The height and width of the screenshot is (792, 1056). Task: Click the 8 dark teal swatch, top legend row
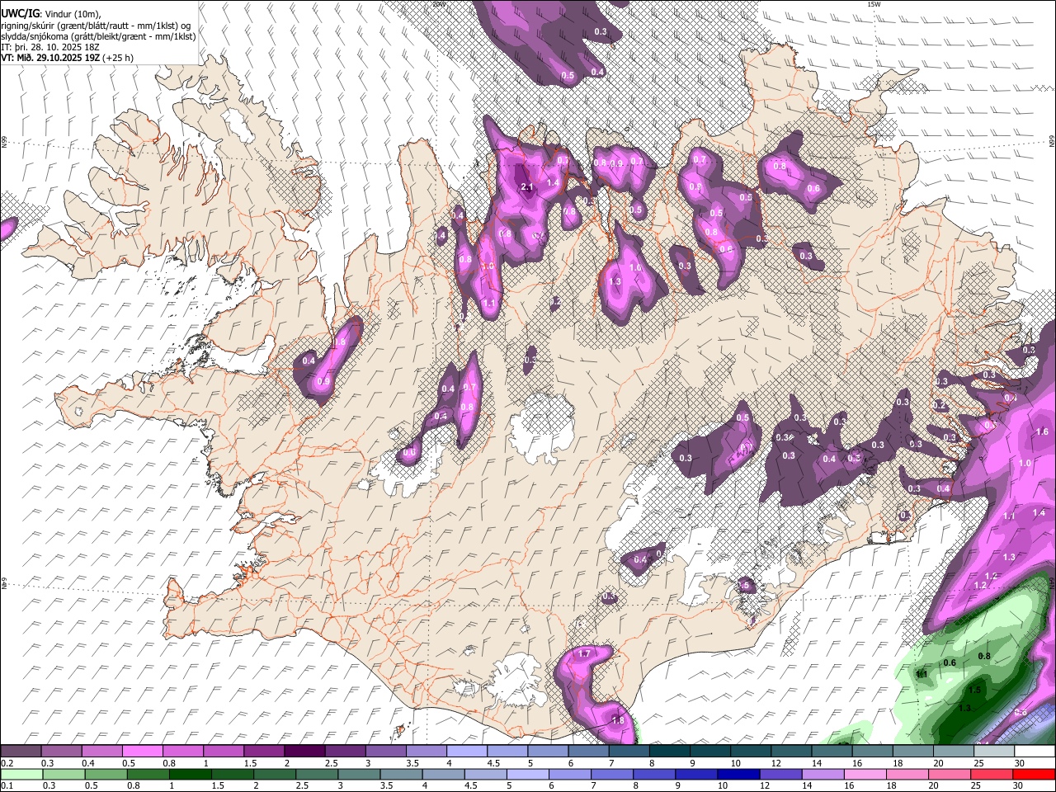click(669, 752)
